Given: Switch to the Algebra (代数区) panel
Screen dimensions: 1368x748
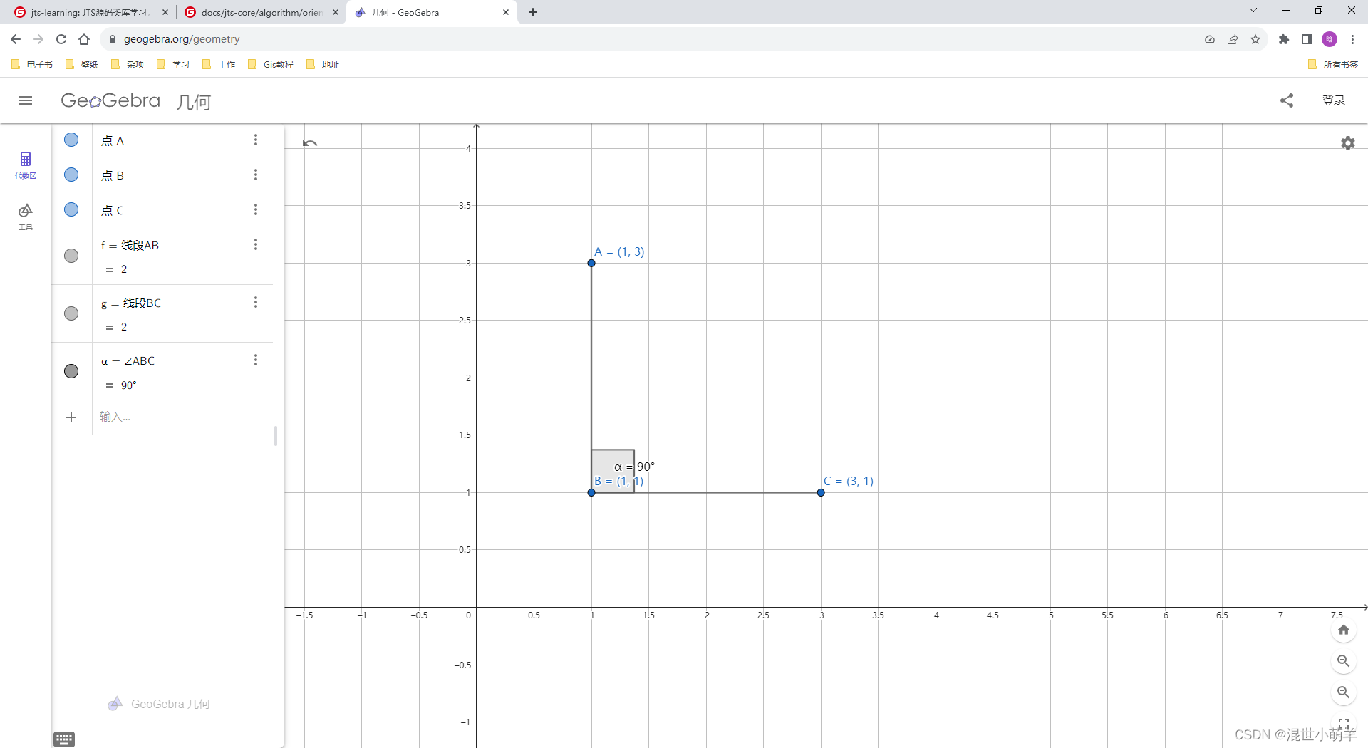Looking at the screenshot, I should coord(26,165).
